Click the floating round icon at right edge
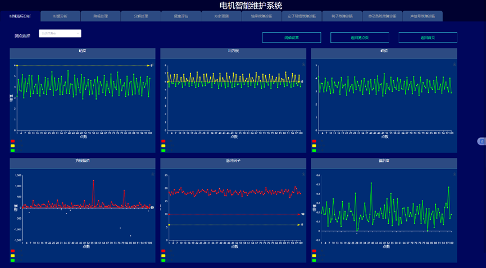 pyautogui.click(x=481, y=141)
